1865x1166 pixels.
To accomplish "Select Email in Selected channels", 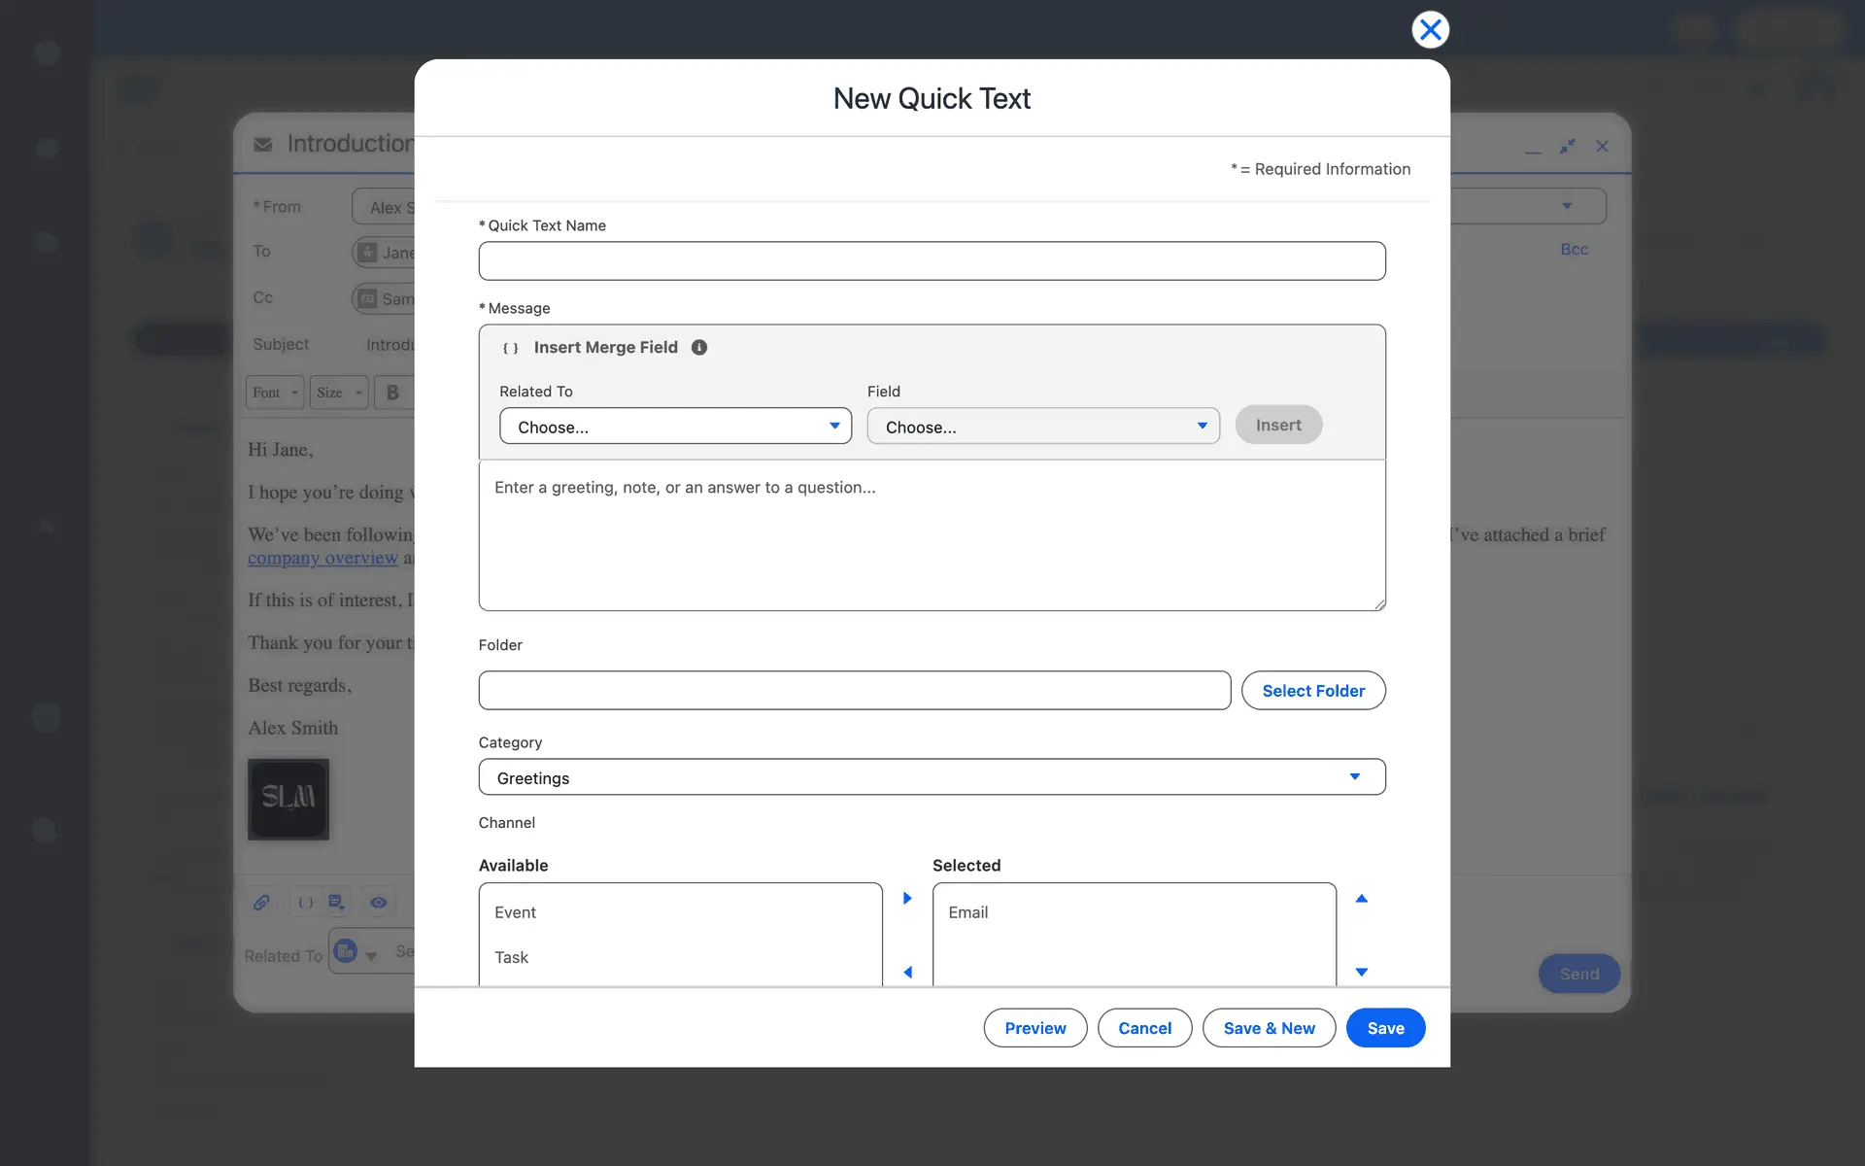I will coord(968,912).
